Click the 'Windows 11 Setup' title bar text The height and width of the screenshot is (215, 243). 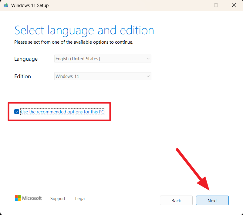30,5
